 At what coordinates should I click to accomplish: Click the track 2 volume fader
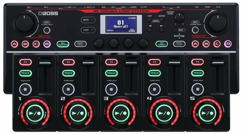(x=88, y=62)
